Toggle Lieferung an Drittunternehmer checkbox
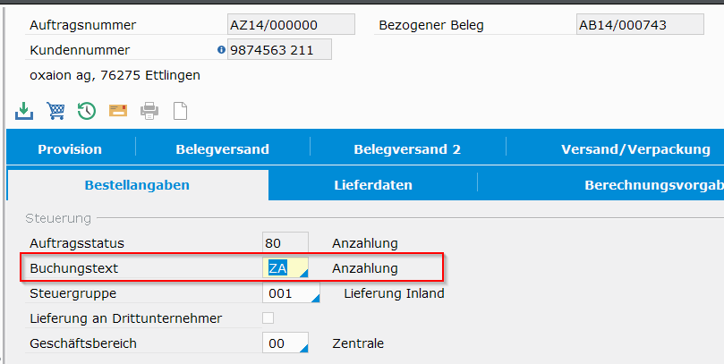Viewport: 724px width, 364px height. coord(268,317)
